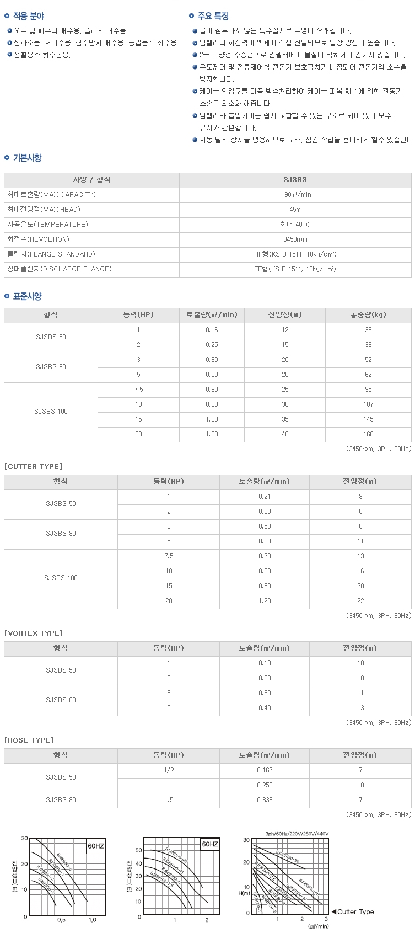Select the 플랜지(FLANGE STANDARD) row label
Viewport: 415px width, 933px height.
point(51,254)
